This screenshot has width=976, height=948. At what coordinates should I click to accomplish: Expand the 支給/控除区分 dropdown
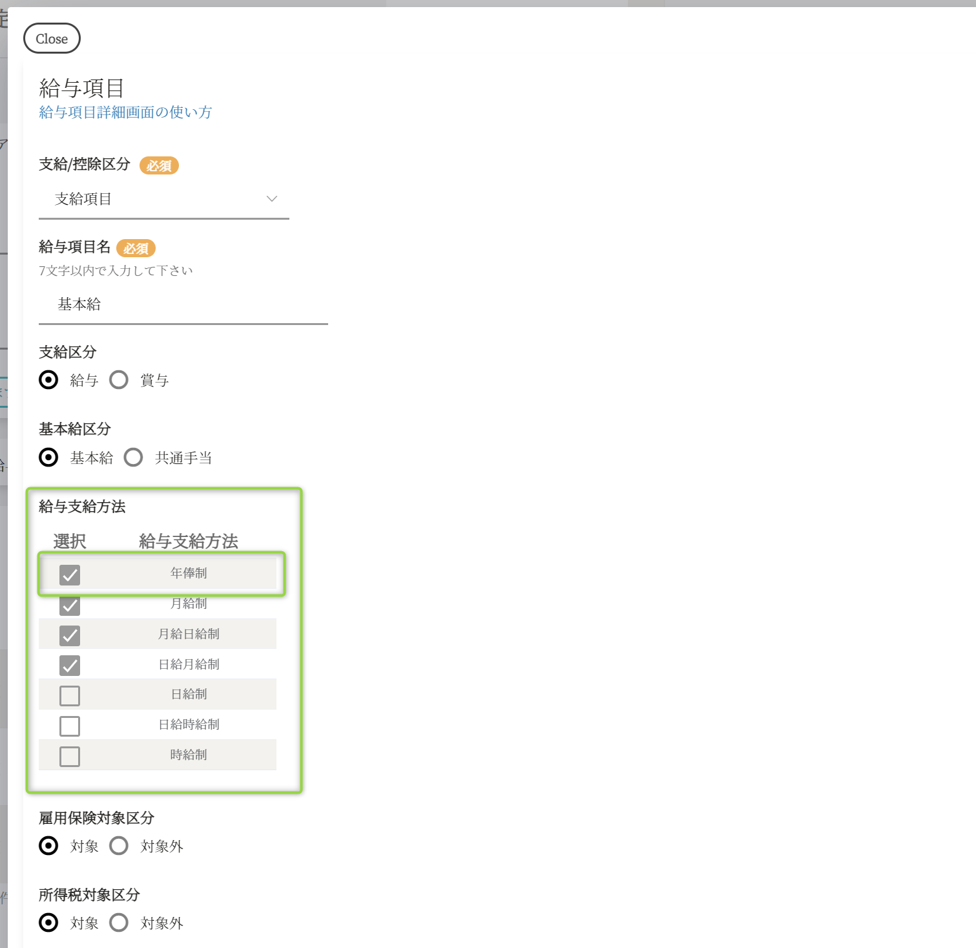click(x=163, y=199)
